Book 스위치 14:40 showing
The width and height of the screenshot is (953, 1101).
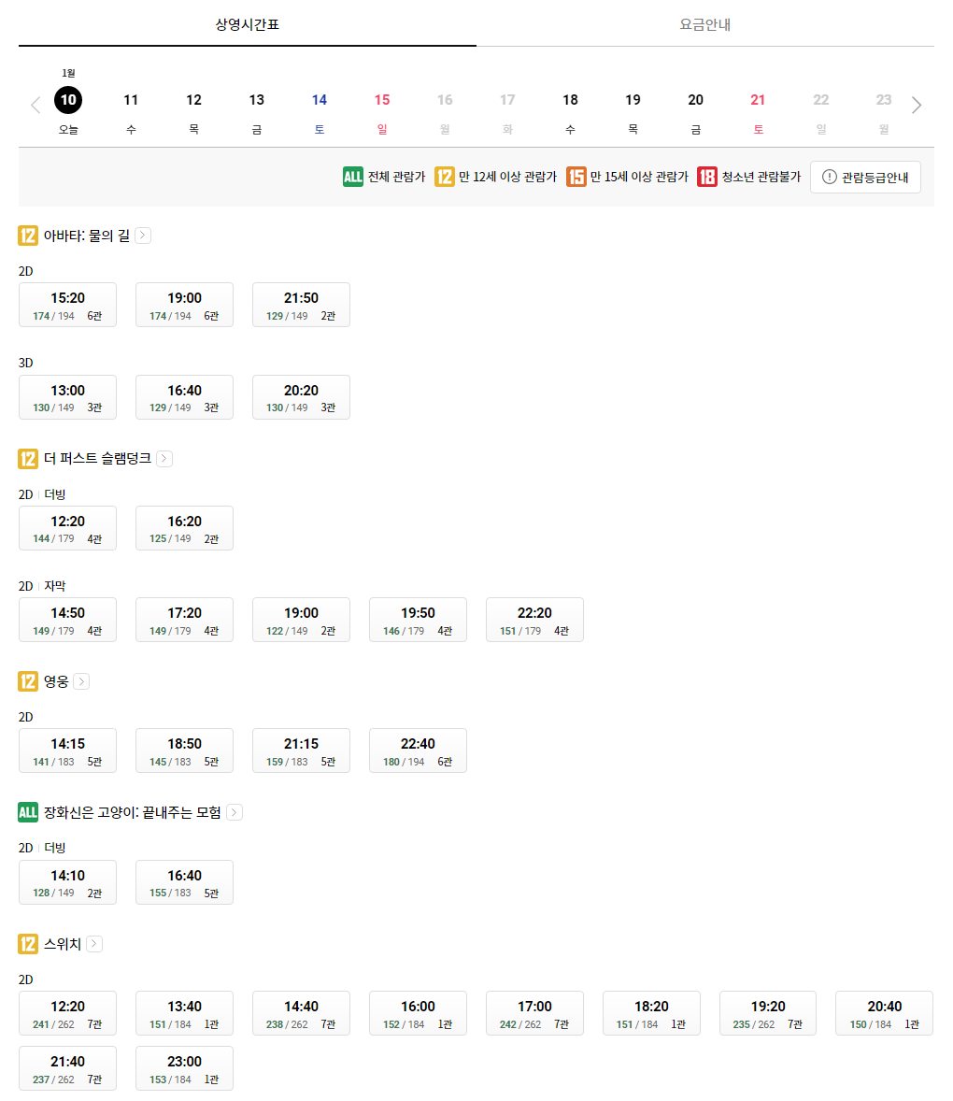point(301,1013)
